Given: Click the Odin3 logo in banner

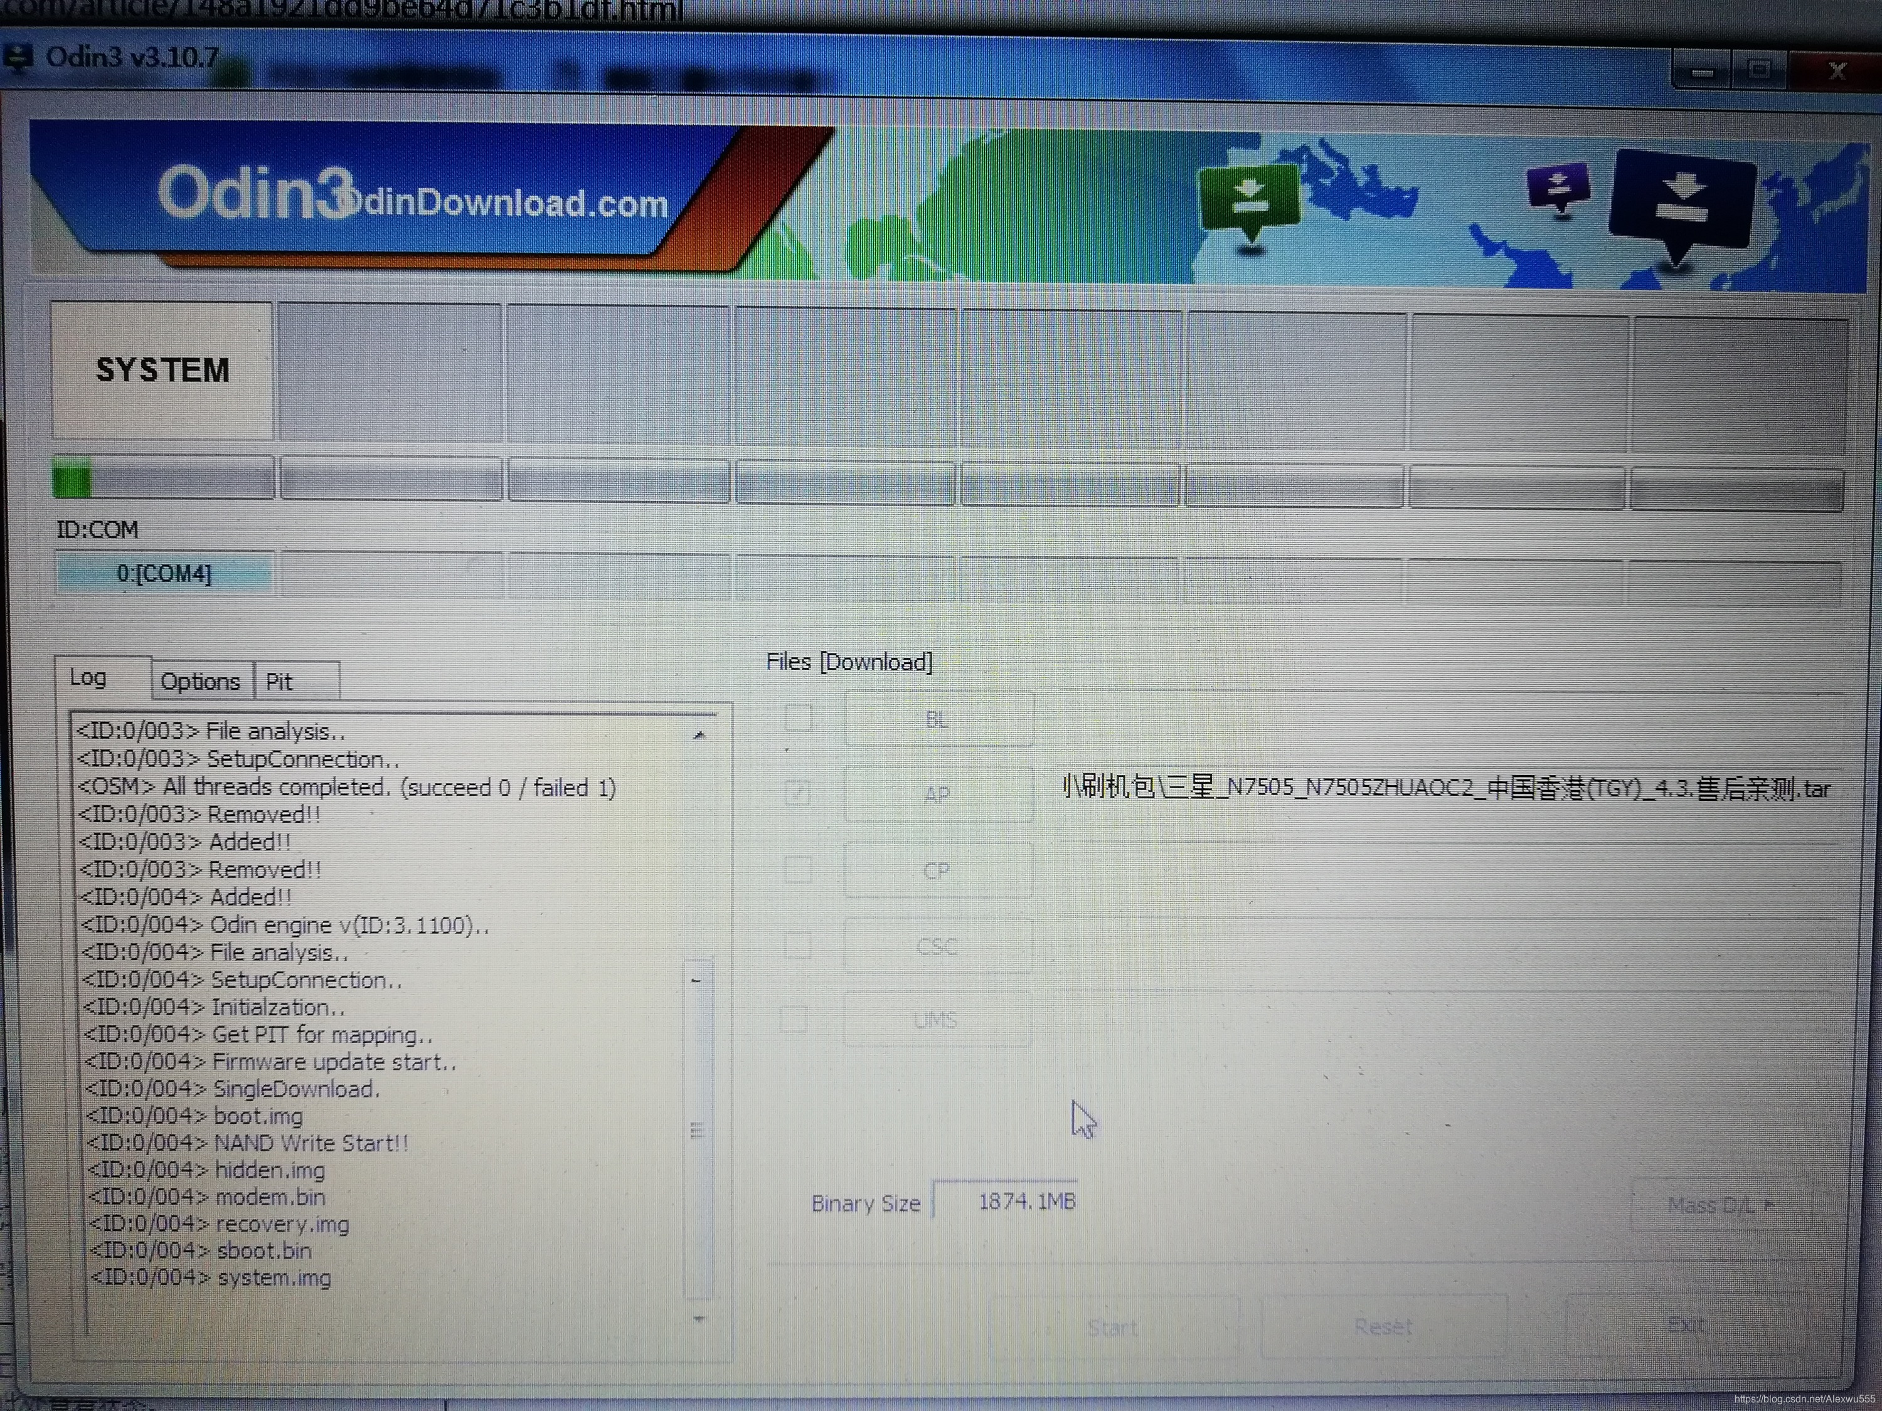Looking at the screenshot, I should tap(255, 194).
